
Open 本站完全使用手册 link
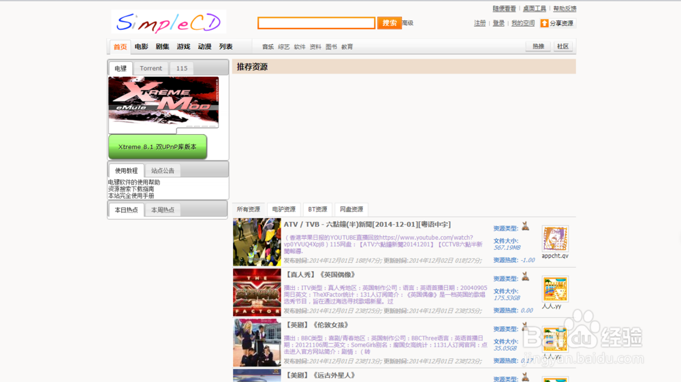coord(131,196)
